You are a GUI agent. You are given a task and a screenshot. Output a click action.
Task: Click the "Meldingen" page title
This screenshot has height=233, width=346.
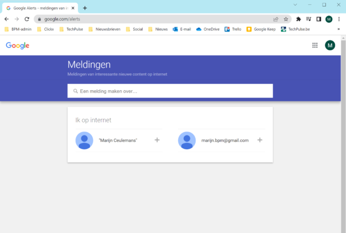pos(89,64)
